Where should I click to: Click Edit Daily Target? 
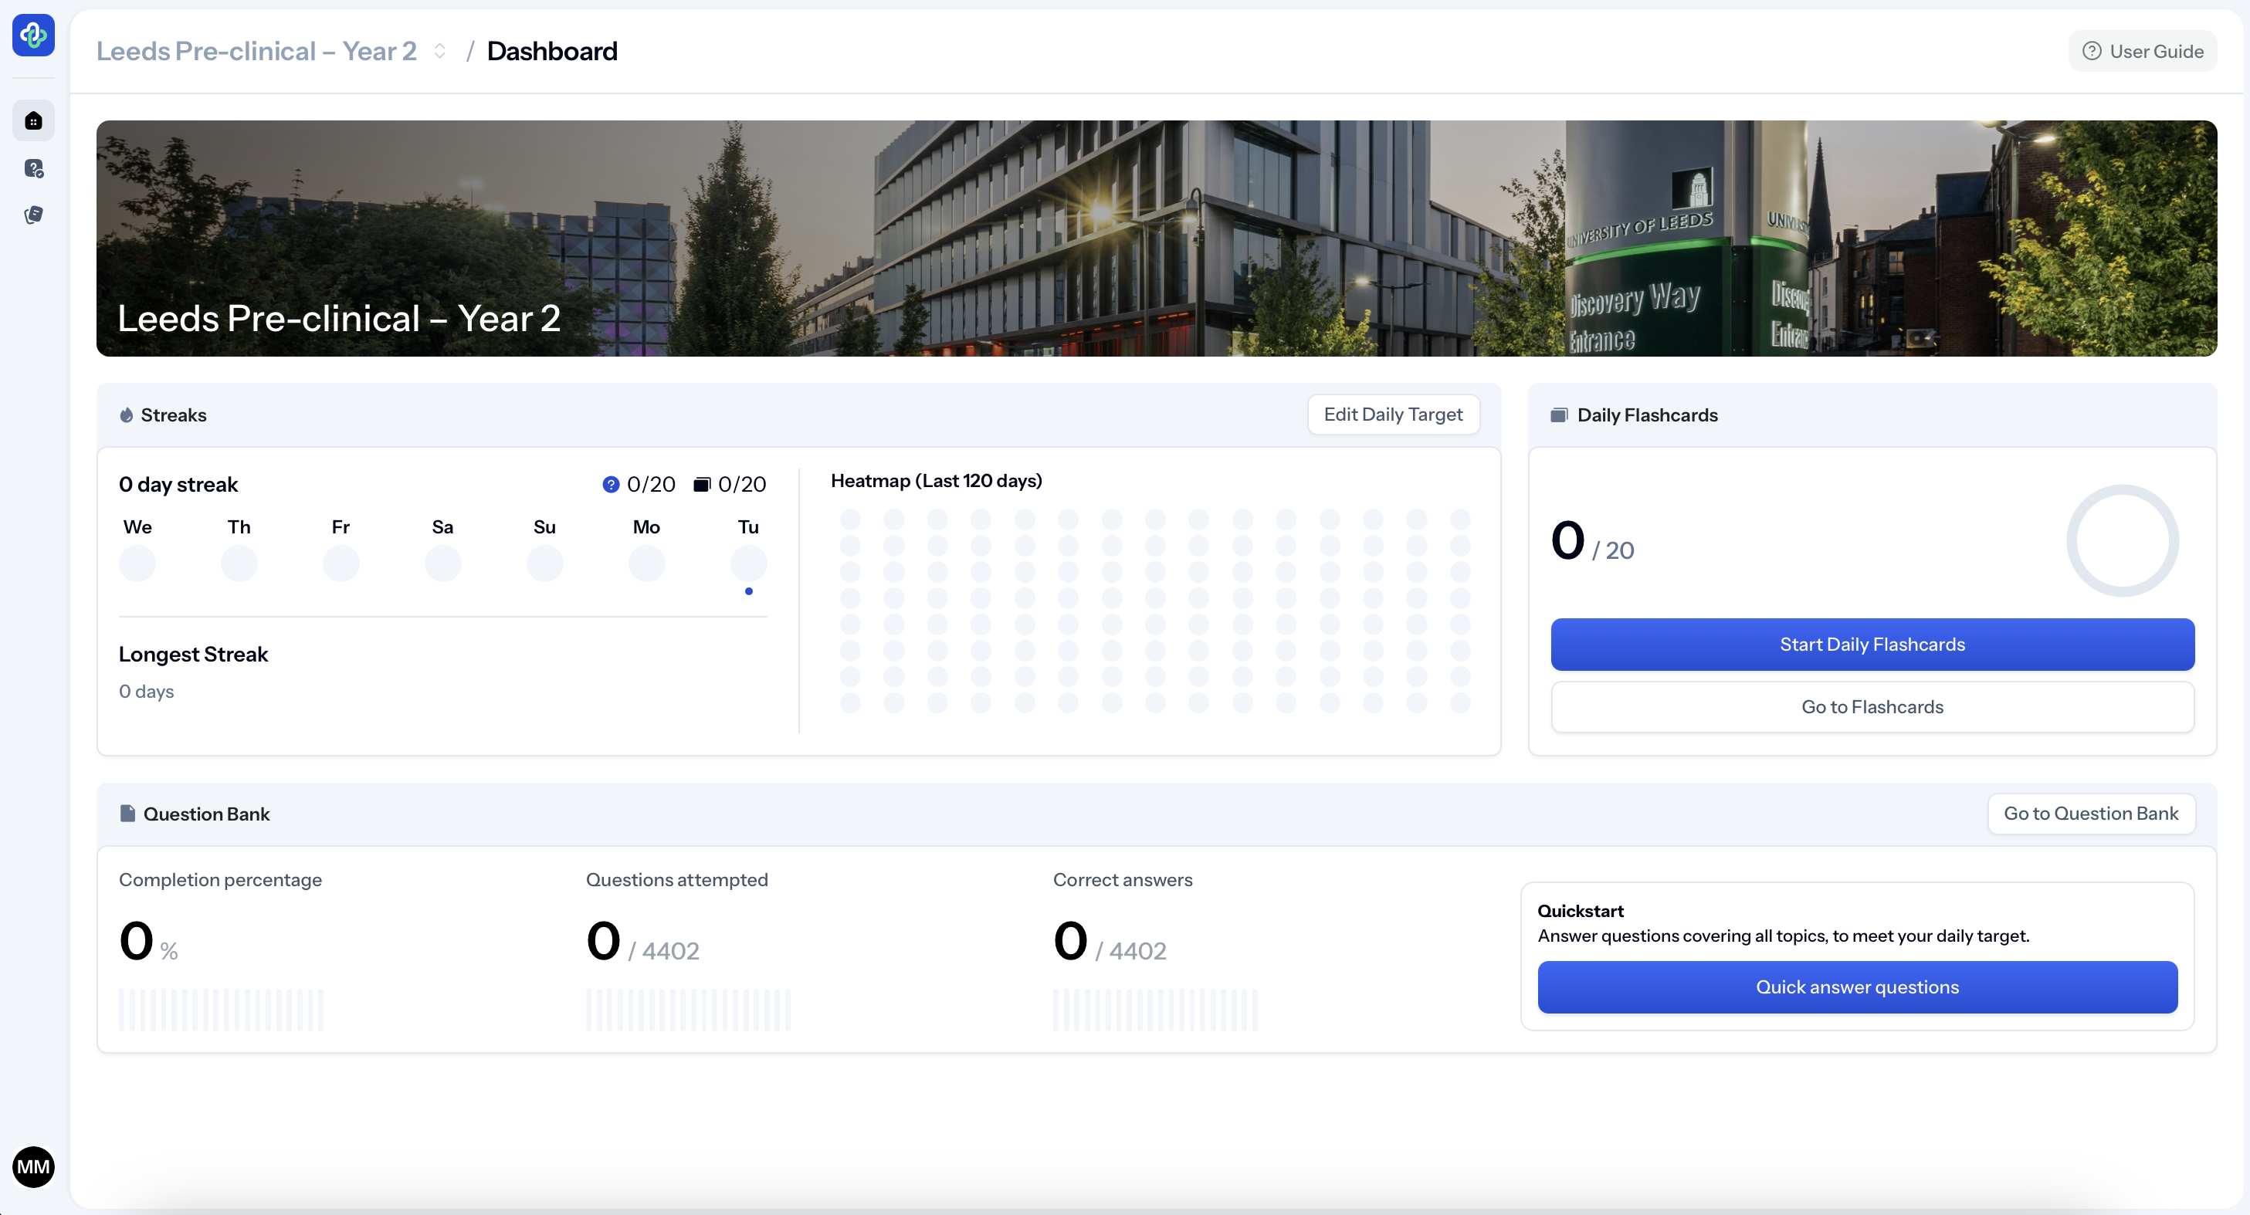(x=1392, y=415)
